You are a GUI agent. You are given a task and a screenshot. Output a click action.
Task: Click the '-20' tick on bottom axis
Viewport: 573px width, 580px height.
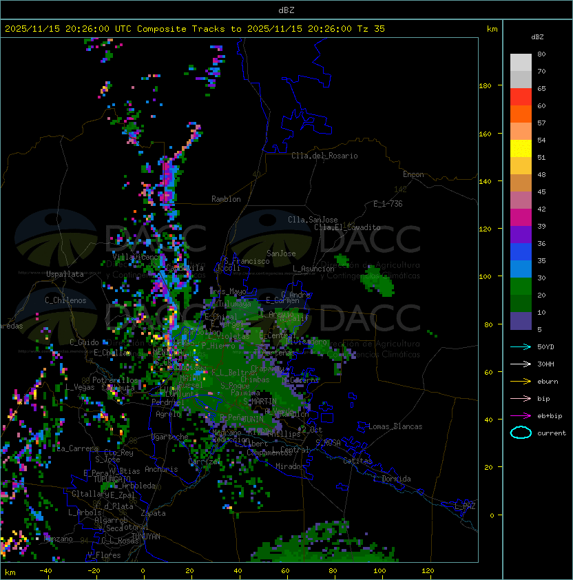tap(94, 571)
